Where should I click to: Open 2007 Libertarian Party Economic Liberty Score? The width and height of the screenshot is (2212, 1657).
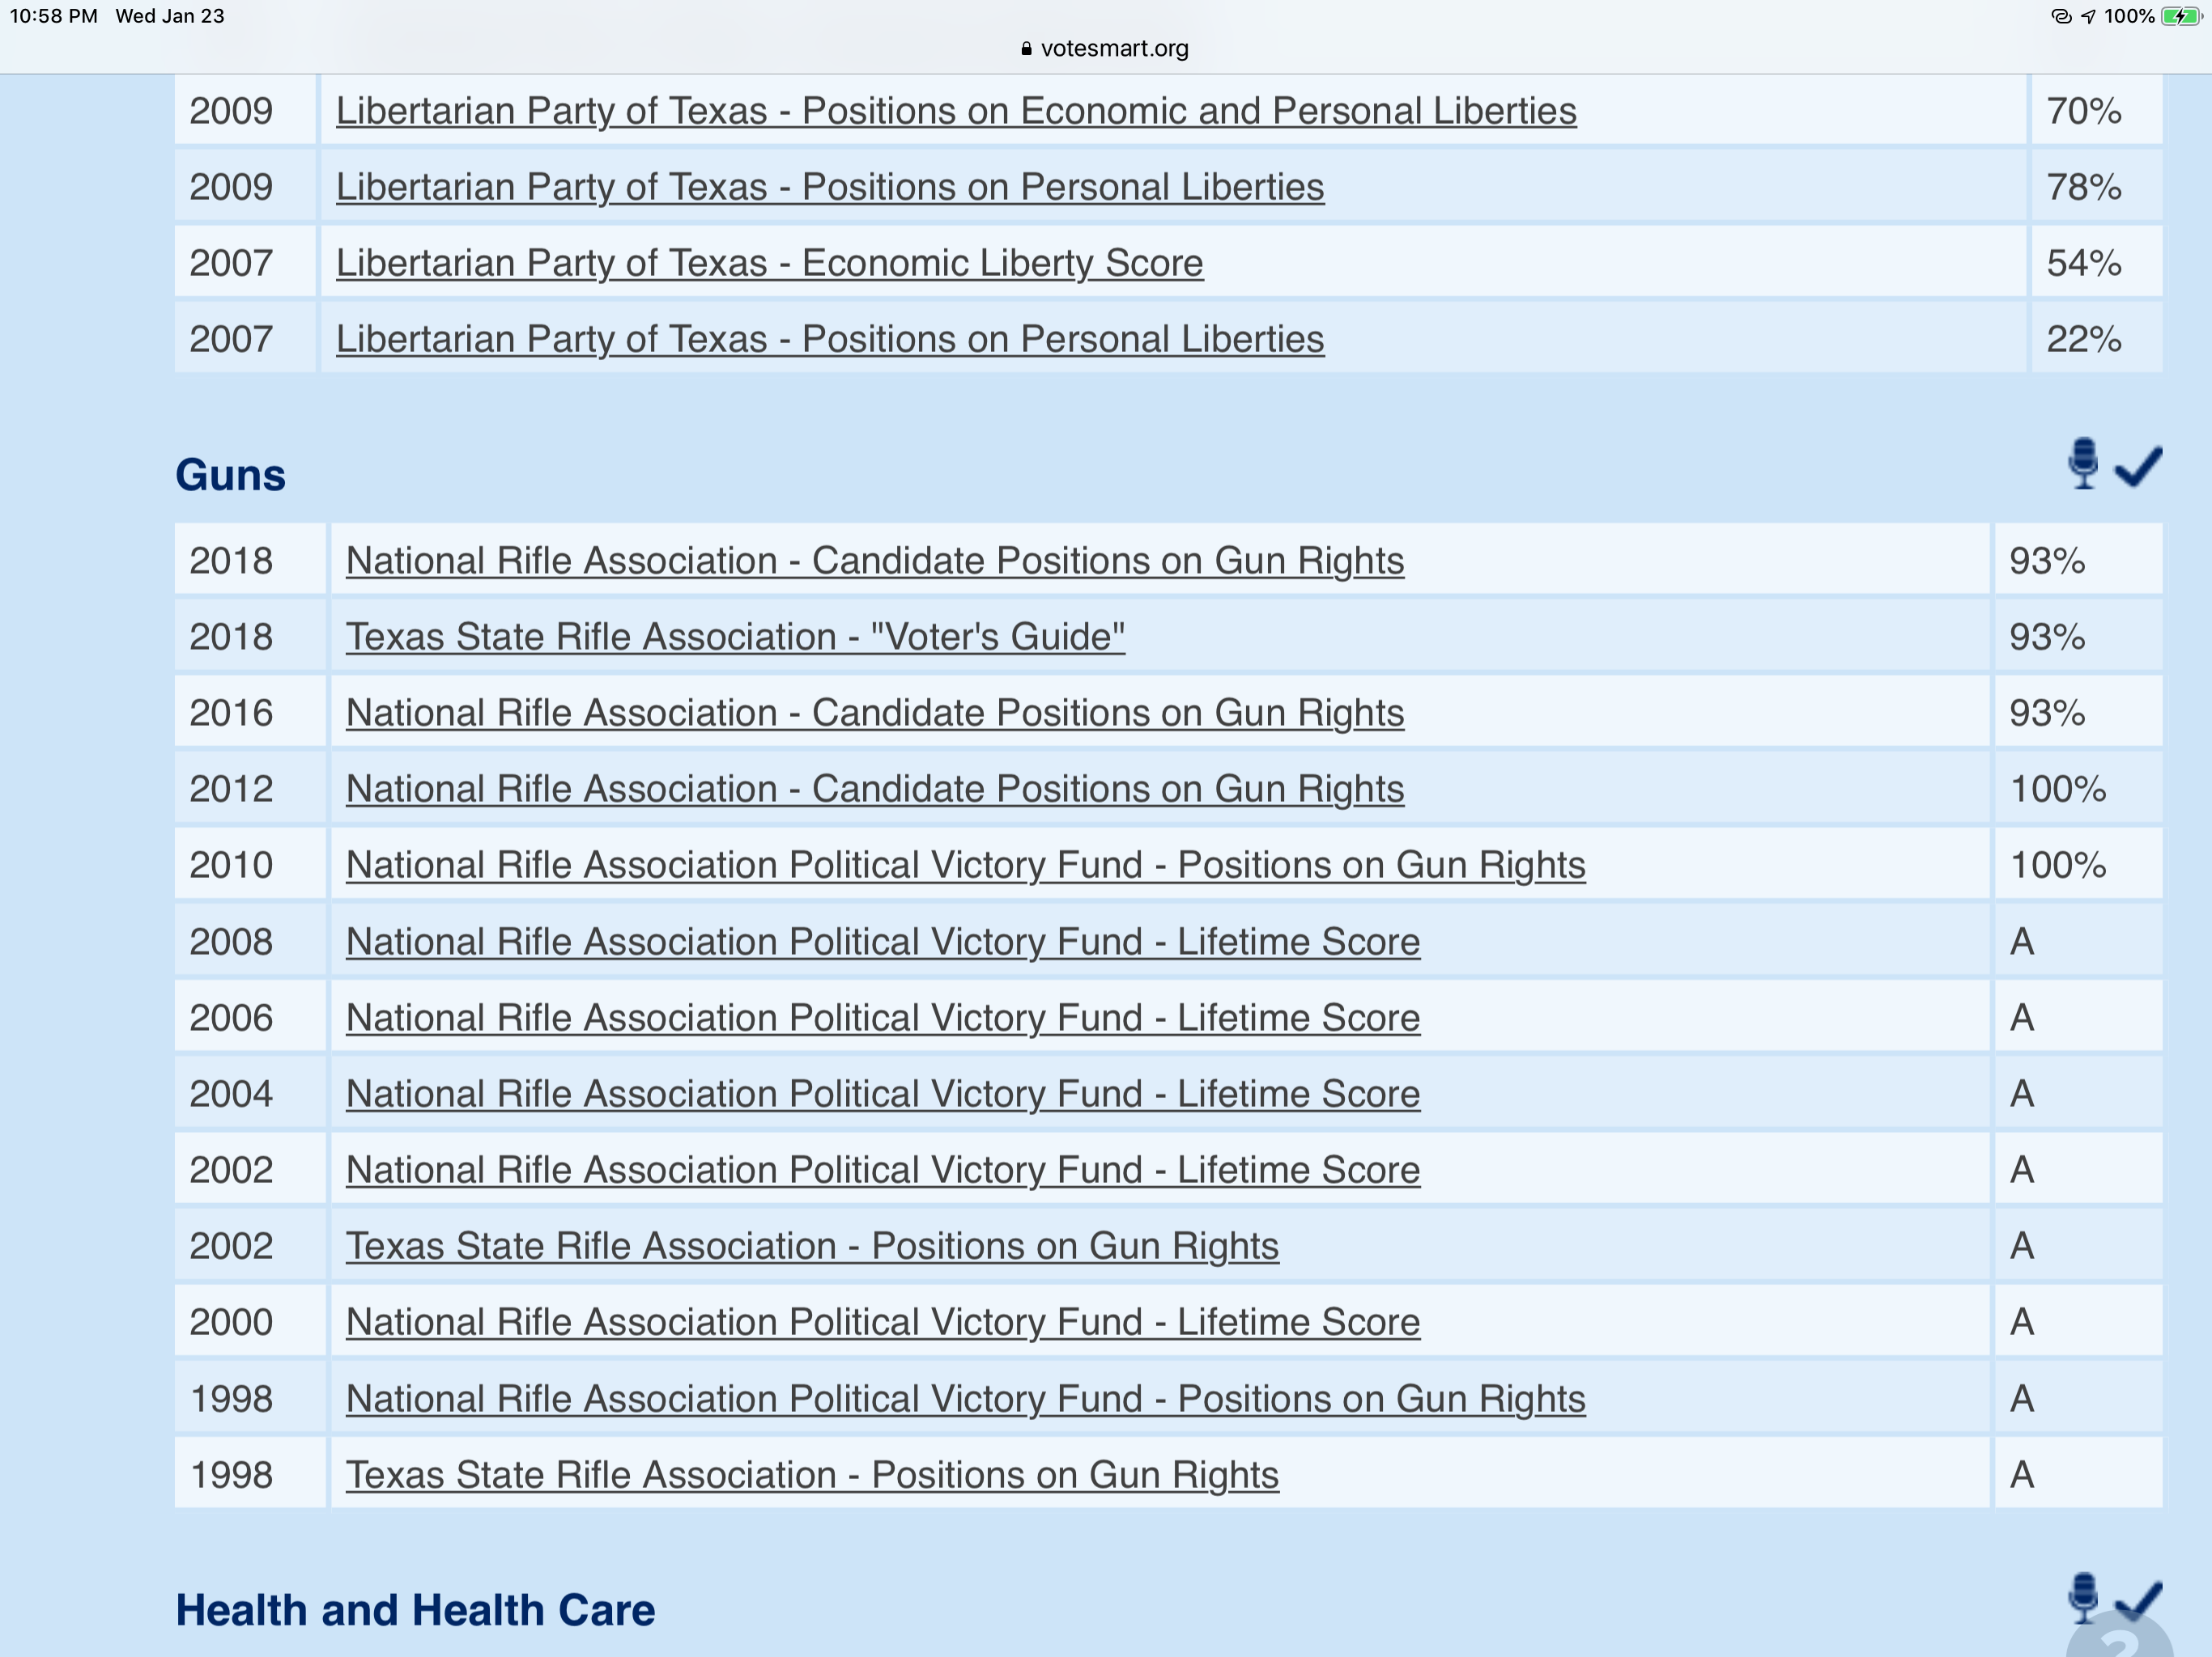point(769,263)
